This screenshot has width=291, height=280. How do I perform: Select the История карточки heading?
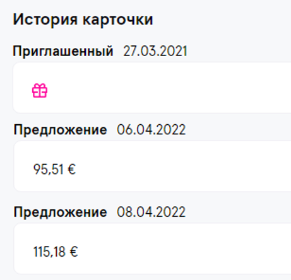pyautogui.click(x=83, y=20)
